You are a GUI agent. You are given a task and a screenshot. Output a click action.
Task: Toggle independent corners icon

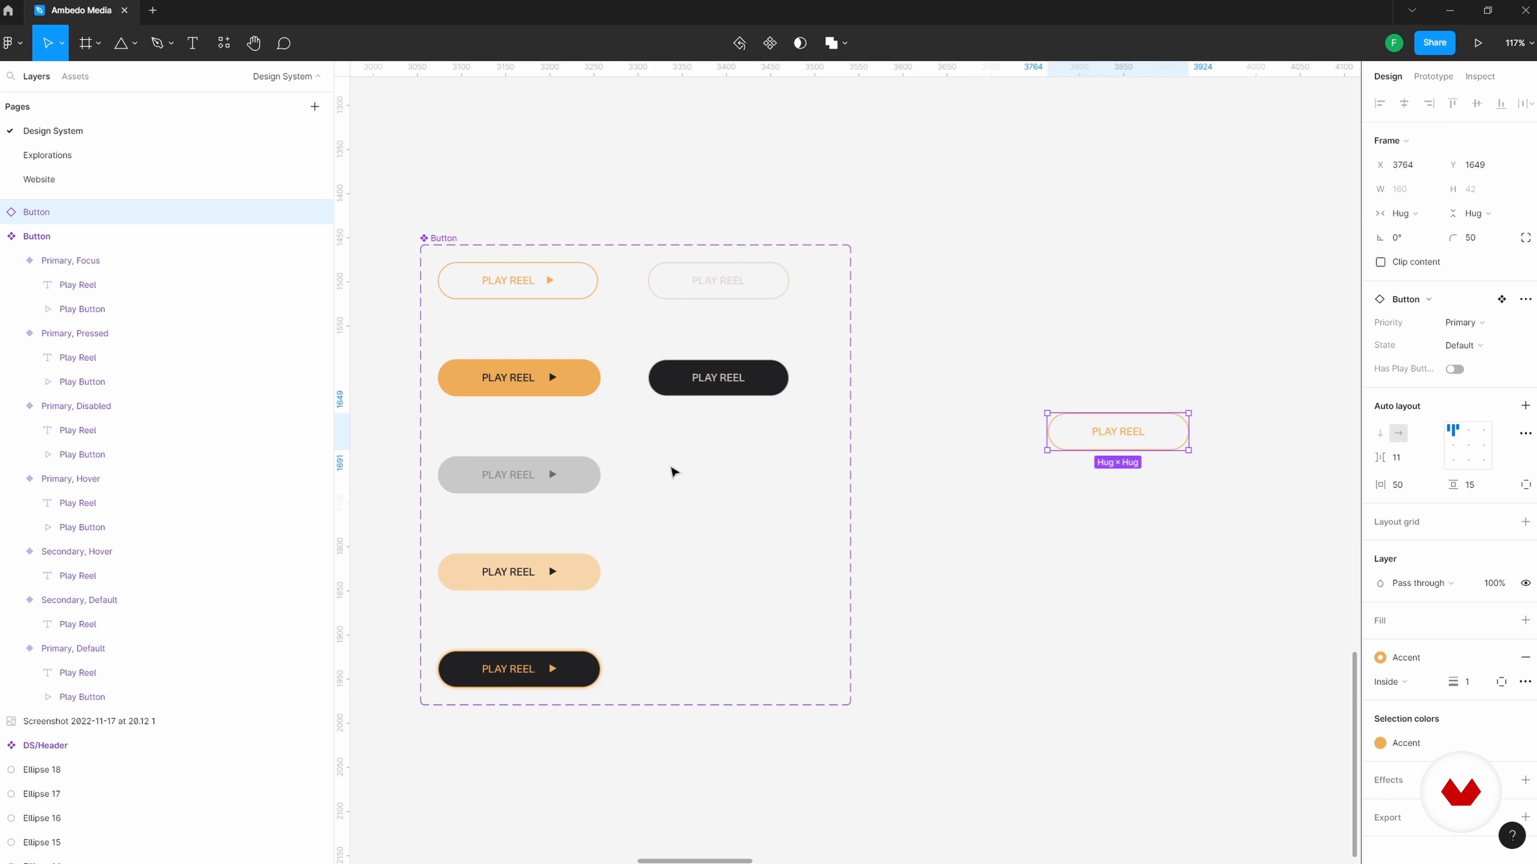click(1526, 238)
